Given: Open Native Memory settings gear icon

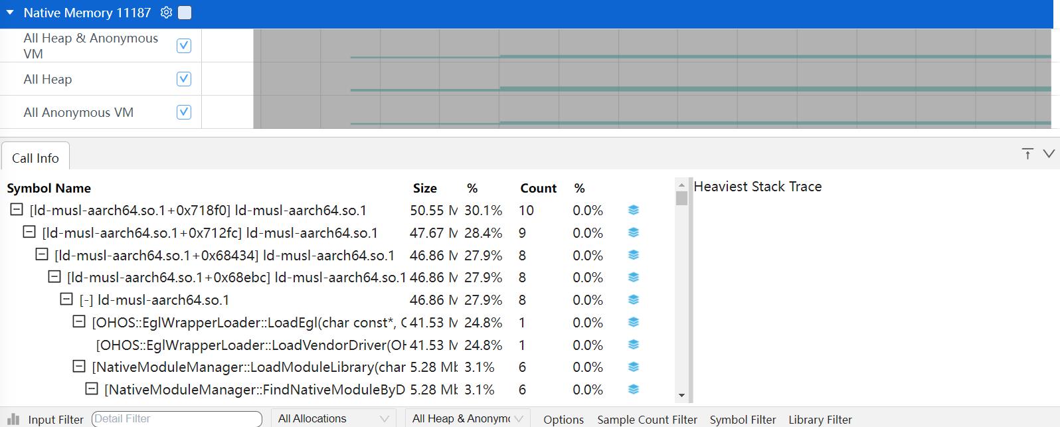Looking at the screenshot, I should coord(166,13).
